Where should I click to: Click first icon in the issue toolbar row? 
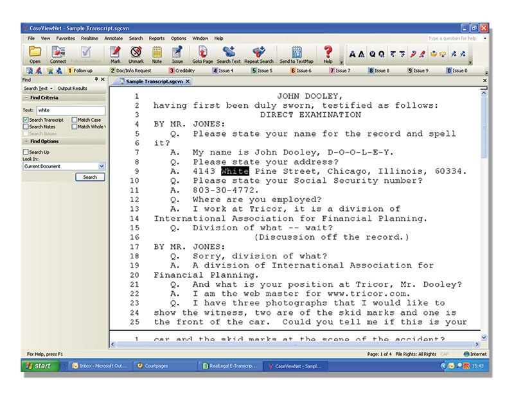pos(30,71)
